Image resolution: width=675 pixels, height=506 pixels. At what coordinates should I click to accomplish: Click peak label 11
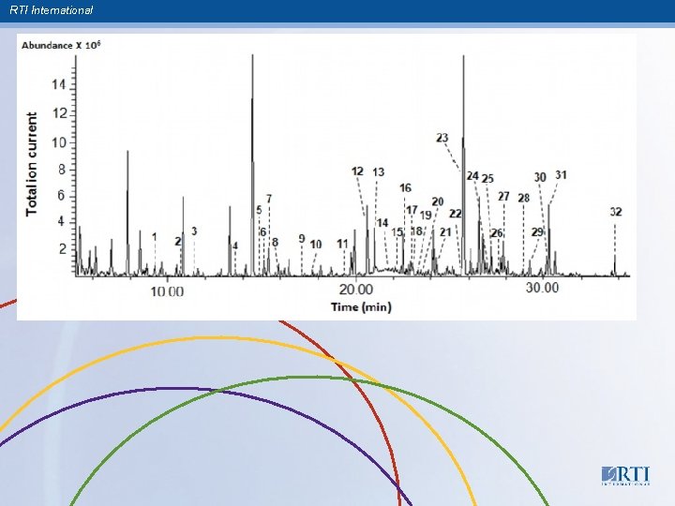coord(342,244)
